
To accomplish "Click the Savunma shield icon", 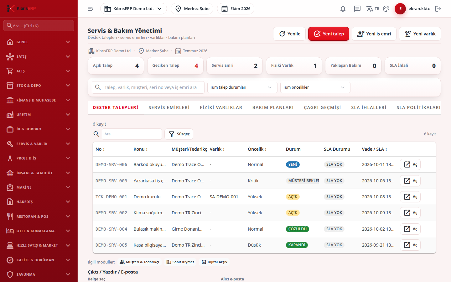I will point(10,274).
